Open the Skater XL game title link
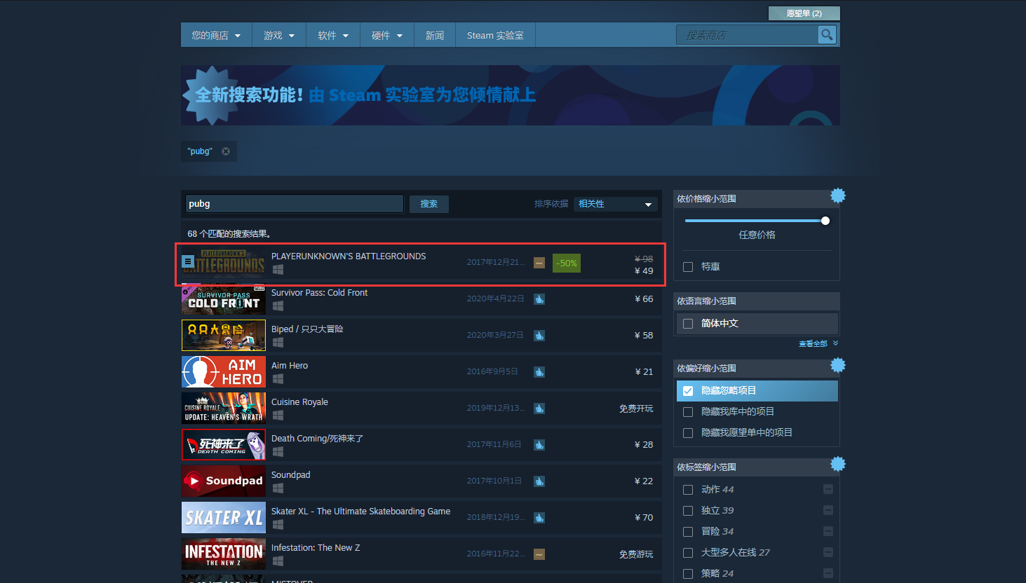 (x=360, y=512)
